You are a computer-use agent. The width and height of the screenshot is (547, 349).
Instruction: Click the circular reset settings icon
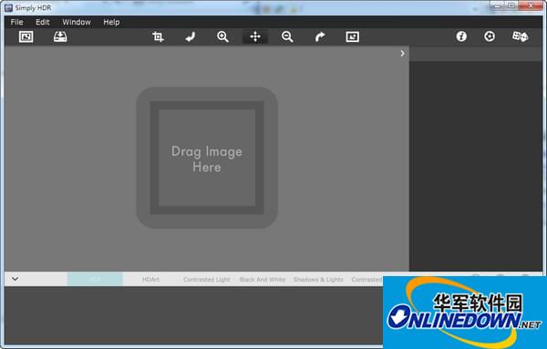[490, 36]
